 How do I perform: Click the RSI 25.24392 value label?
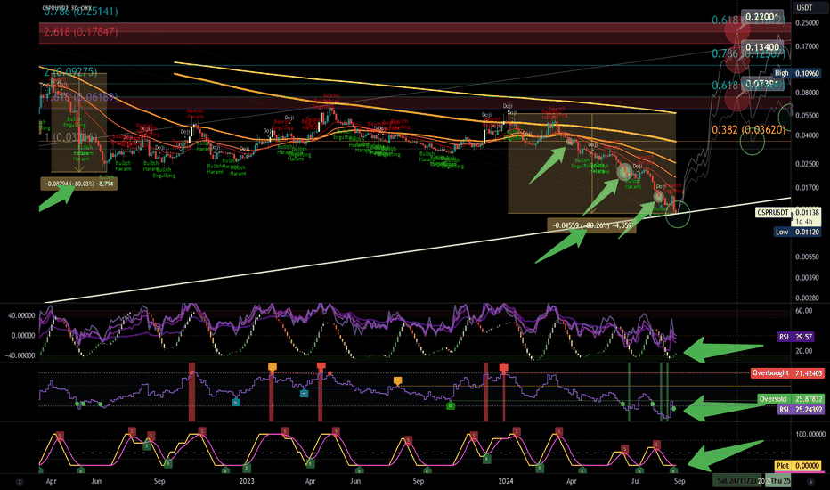point(801,410)
